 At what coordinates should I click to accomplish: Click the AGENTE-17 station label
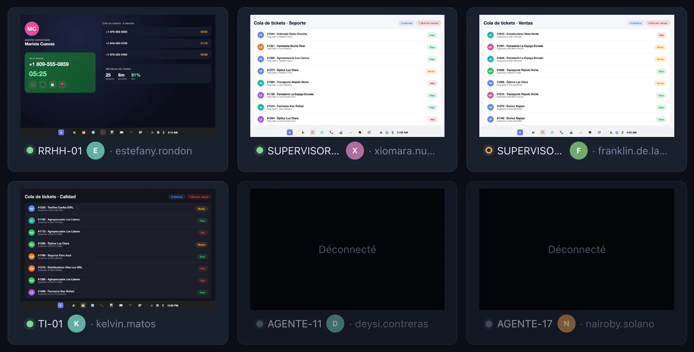click(x=524, y=324)
